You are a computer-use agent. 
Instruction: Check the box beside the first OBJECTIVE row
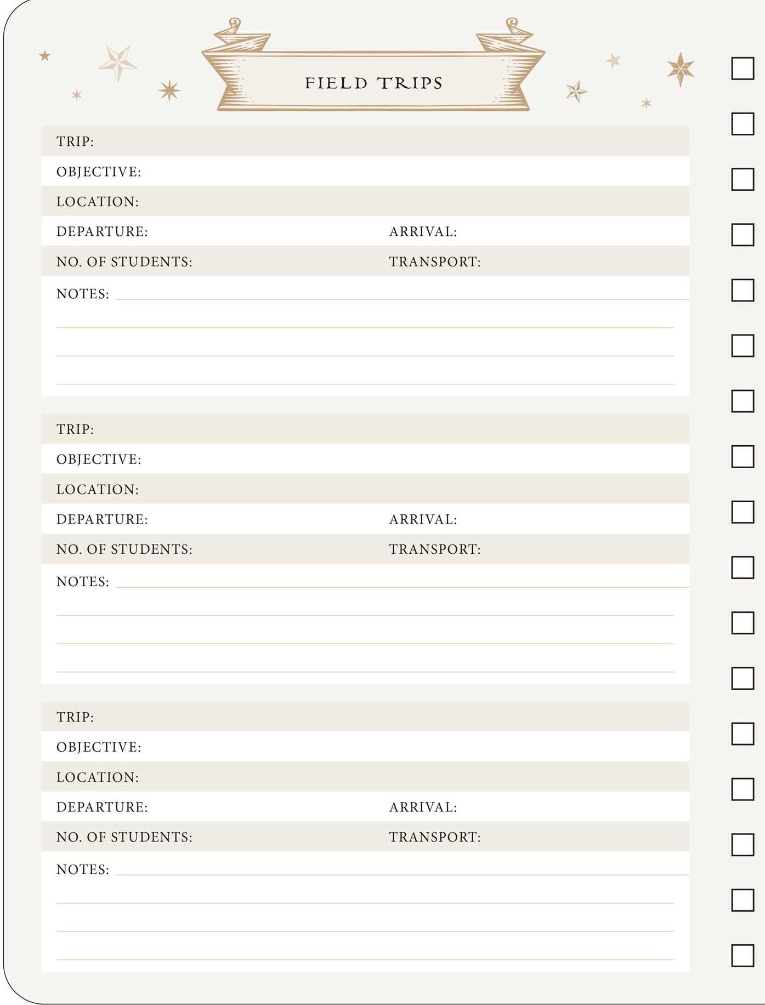coord(743,179)
